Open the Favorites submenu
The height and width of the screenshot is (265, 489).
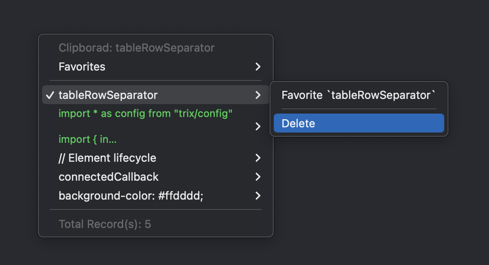pyautogui.click(x=82, y=67)
